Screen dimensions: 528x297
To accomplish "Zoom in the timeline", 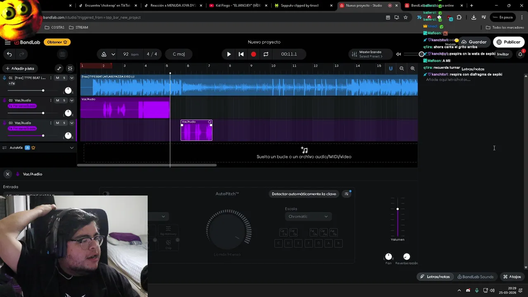I will (x=412, y=68).
